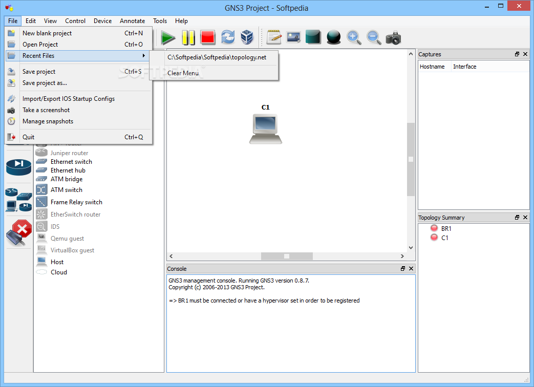534x387 pixels.
Task: Click the browse all devices icon in sidebar
Action: 19,200
